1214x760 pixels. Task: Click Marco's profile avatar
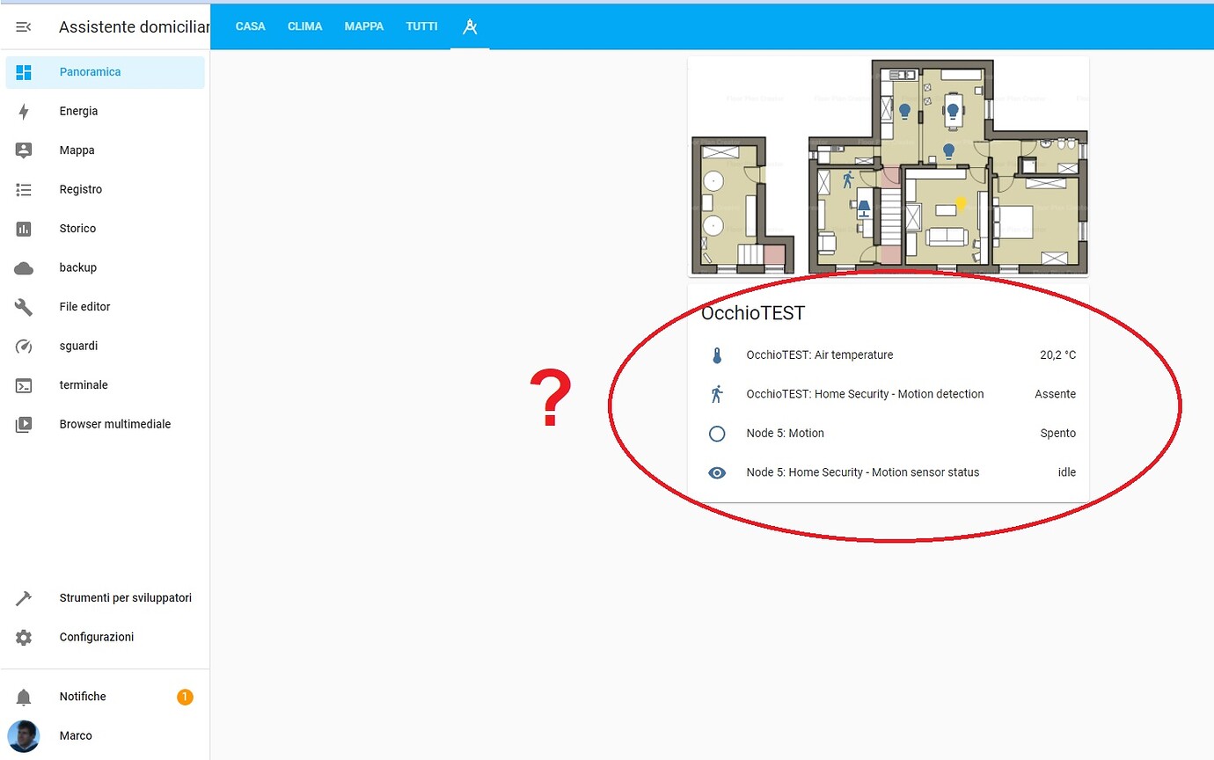(x=24, y=736)
